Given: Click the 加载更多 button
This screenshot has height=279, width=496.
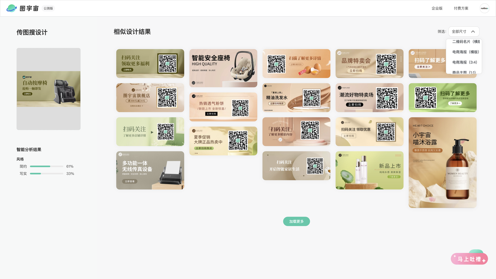Looking at the screenshot, I should (296, 221).
